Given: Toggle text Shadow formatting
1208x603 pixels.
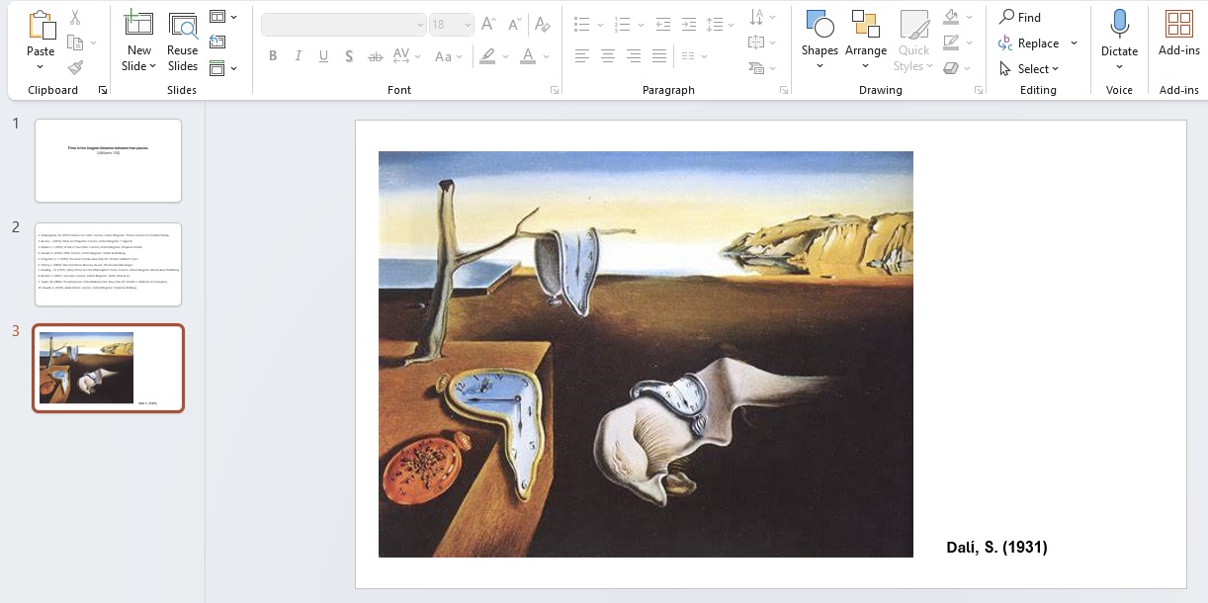Looking at the screenshot, I should (350, 56).
